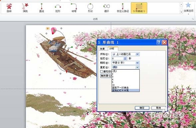Screen dimensions: 196x128
Task: Select repeat count 2
Action: pos(125,74)
